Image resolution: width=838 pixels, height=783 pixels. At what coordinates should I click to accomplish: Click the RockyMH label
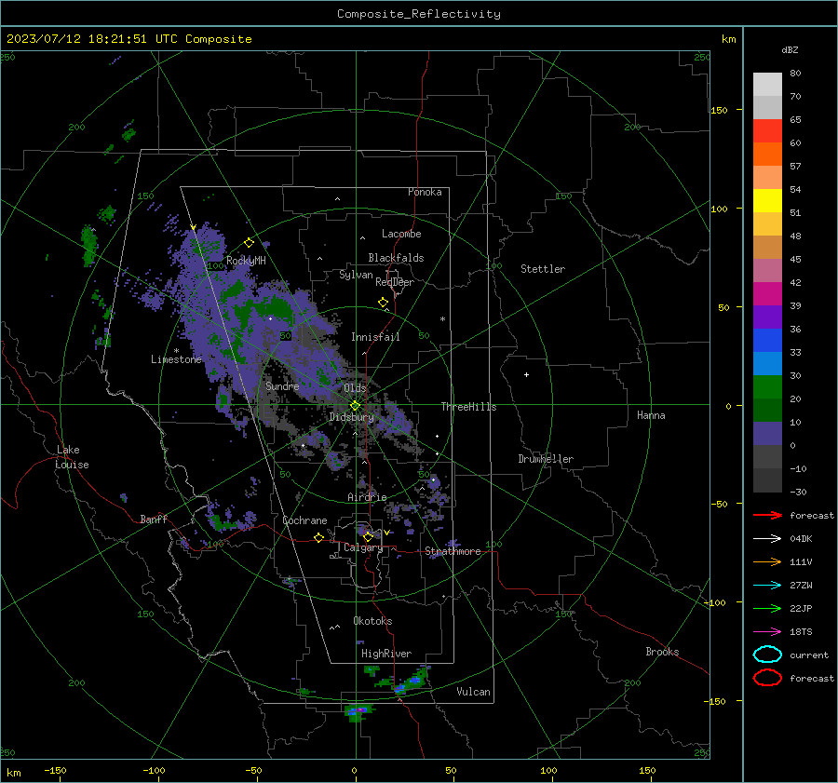[246, 261]
